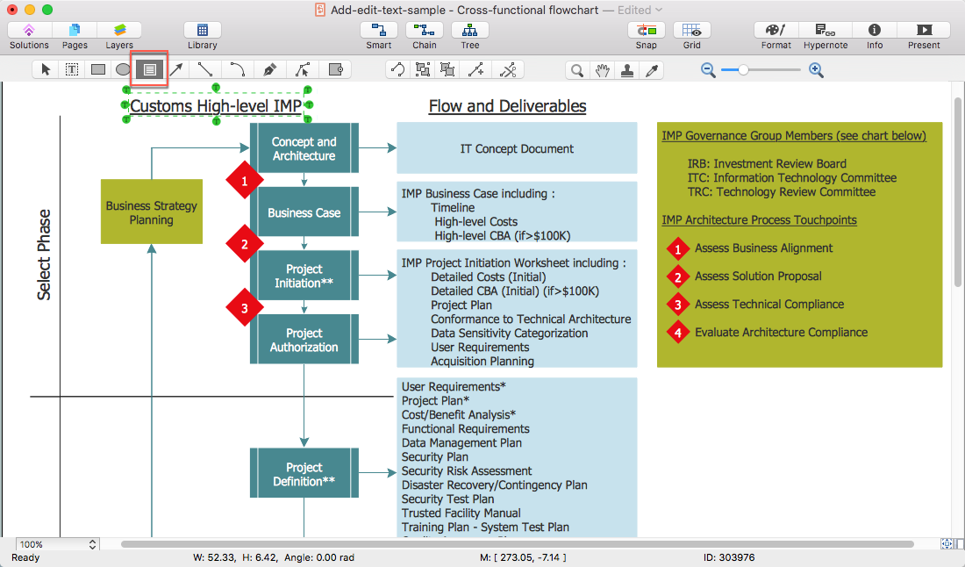
Task: Select the straight line tool
Action: (205, 69)
